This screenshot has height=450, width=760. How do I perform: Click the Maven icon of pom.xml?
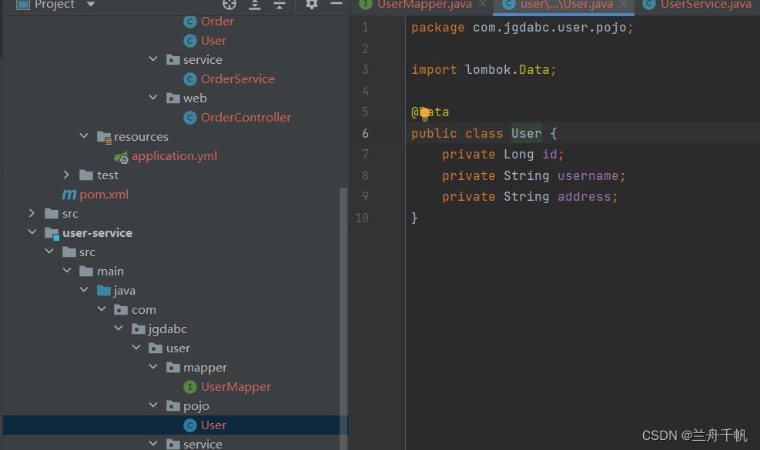coord(69,195)
